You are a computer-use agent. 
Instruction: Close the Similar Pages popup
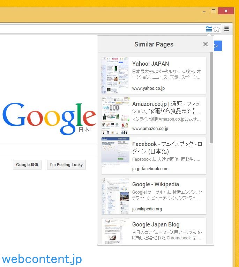(206, 44)
